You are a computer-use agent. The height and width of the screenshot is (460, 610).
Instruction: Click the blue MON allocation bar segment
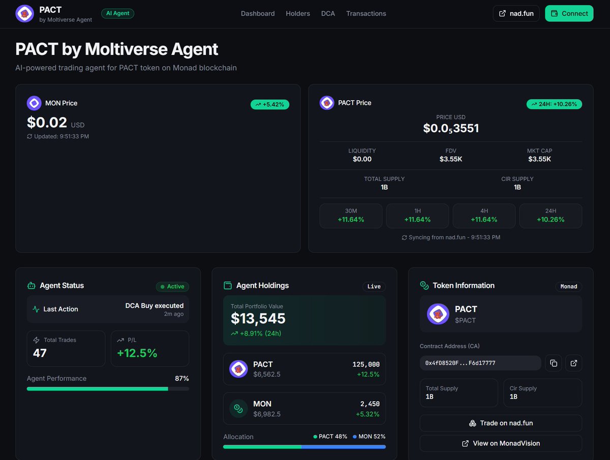coord(344,447)
